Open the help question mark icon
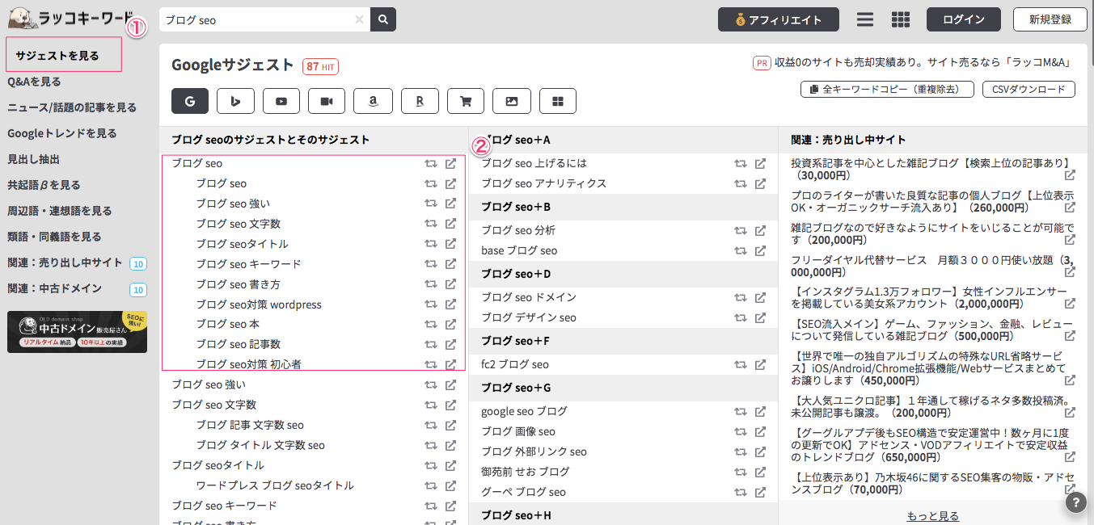The image size is (1094, 525). coord(1075,502)
